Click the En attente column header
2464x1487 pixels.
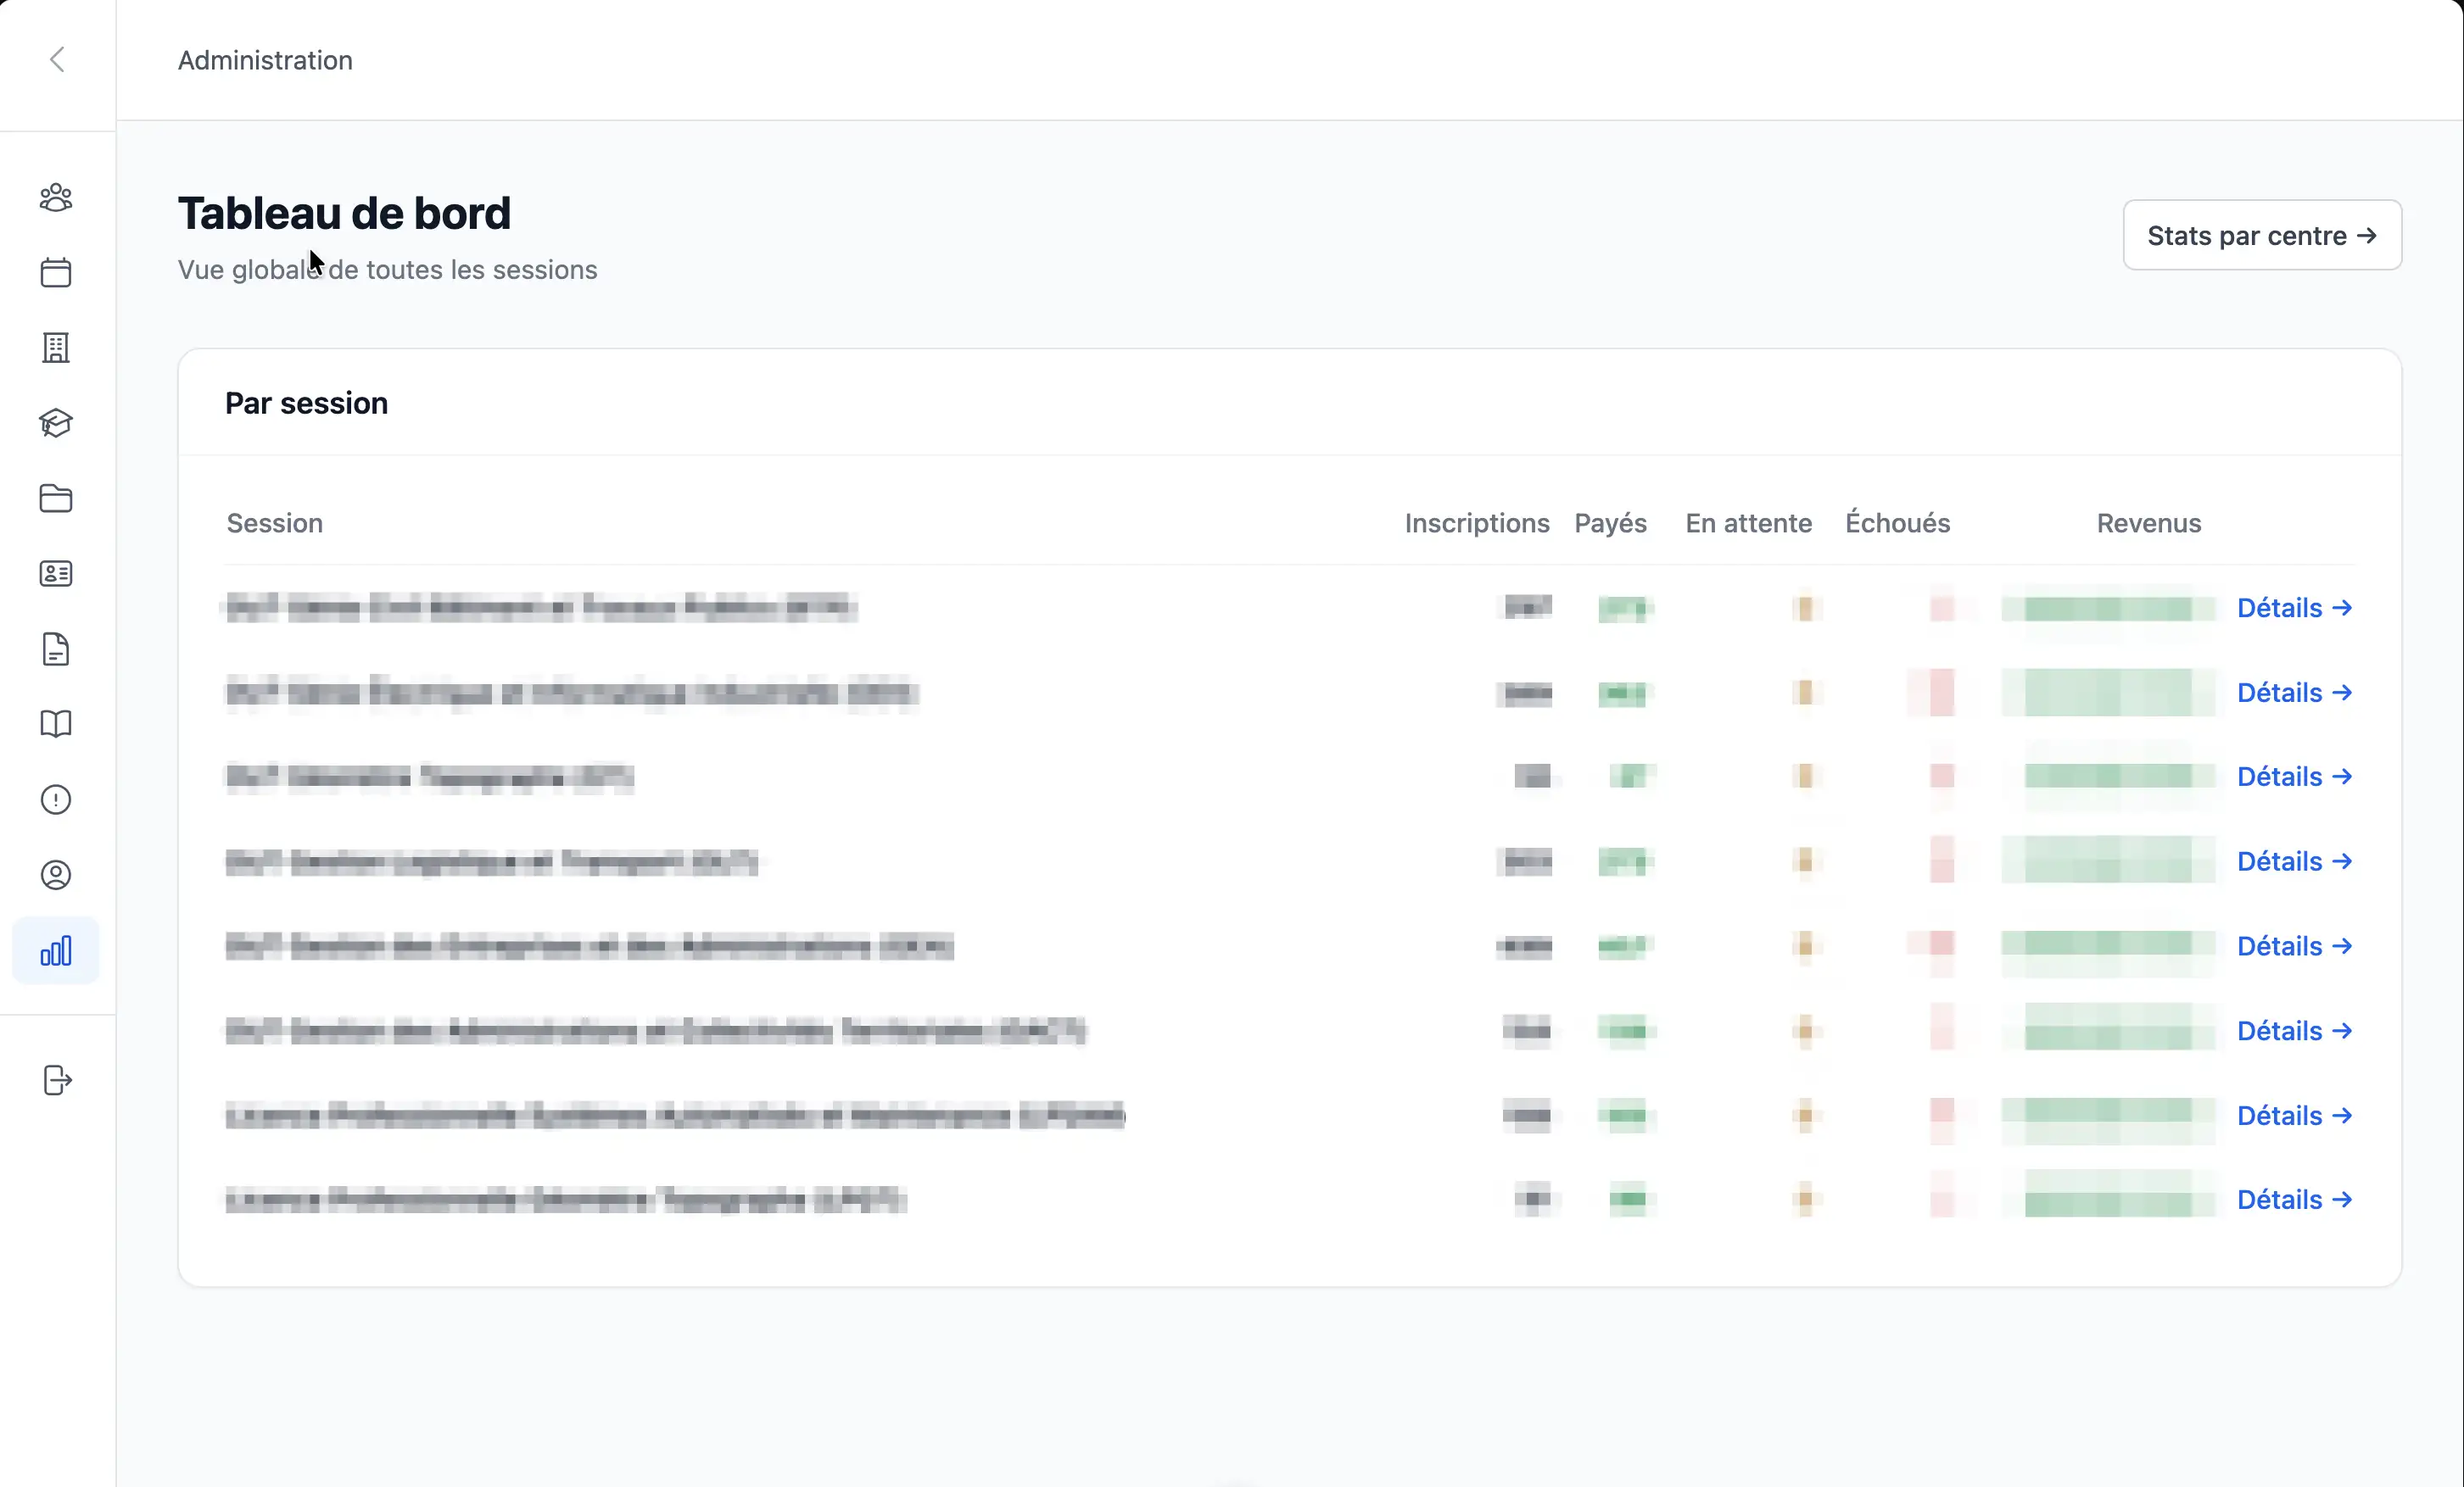1748,524
